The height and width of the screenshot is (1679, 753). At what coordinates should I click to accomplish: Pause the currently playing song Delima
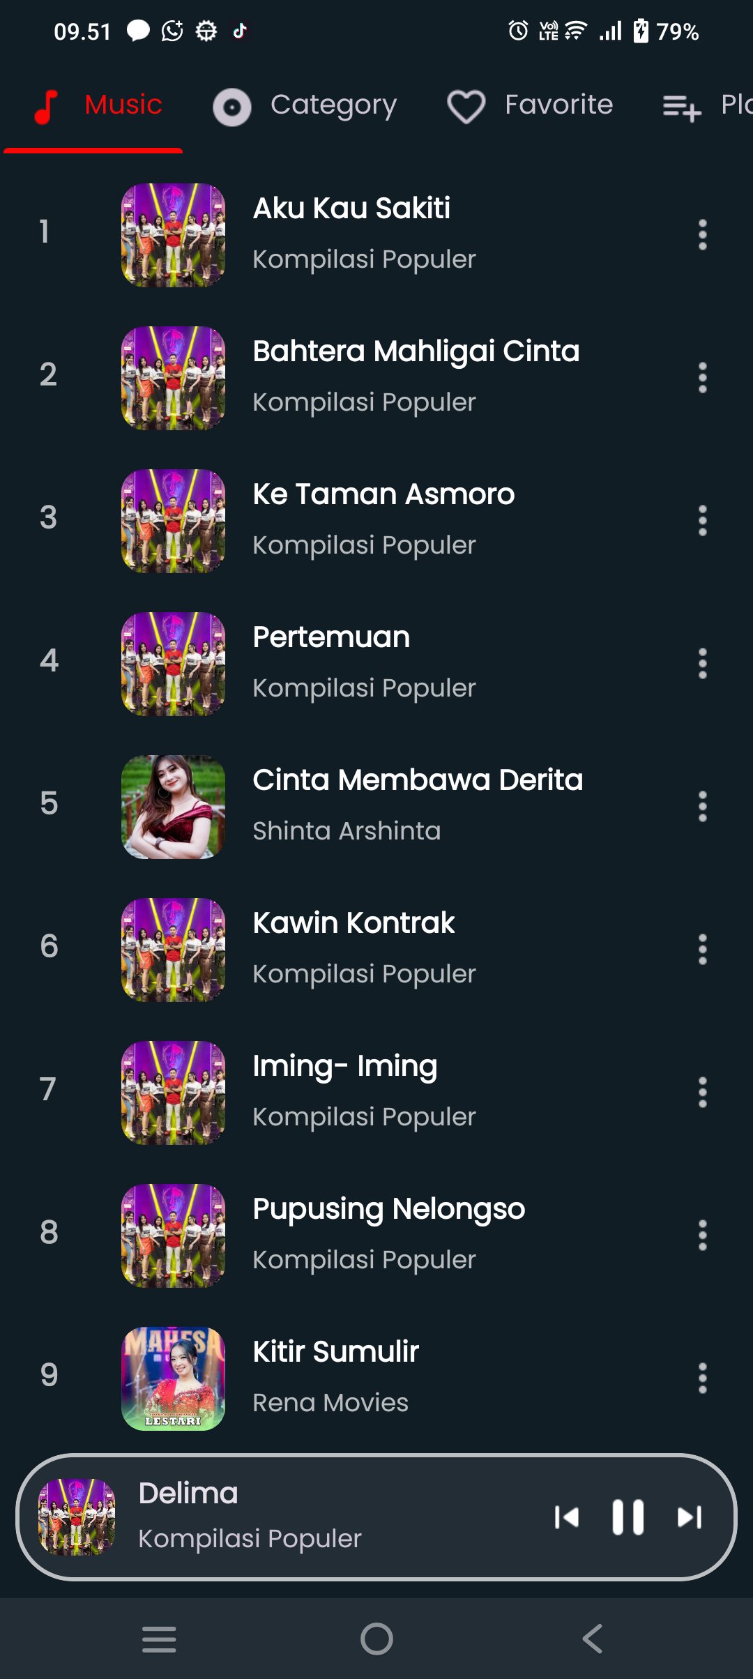pos(627,1517)
